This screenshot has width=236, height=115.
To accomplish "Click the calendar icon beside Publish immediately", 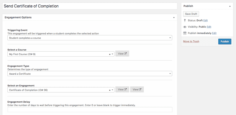I will coord(185,33).
